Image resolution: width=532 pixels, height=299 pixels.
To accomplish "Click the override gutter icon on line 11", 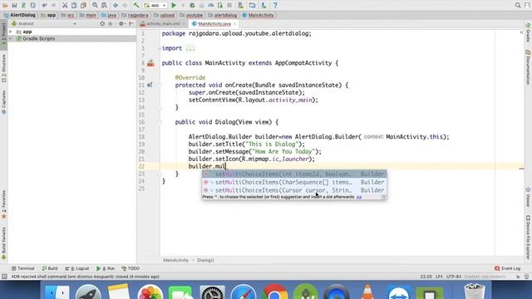I will (x=150, y=85).
